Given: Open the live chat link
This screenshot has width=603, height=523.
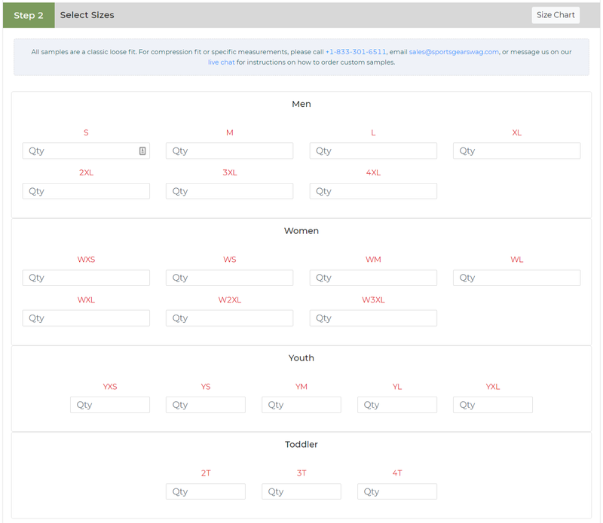Looking at the screenshot, I should tap(221, 62).
